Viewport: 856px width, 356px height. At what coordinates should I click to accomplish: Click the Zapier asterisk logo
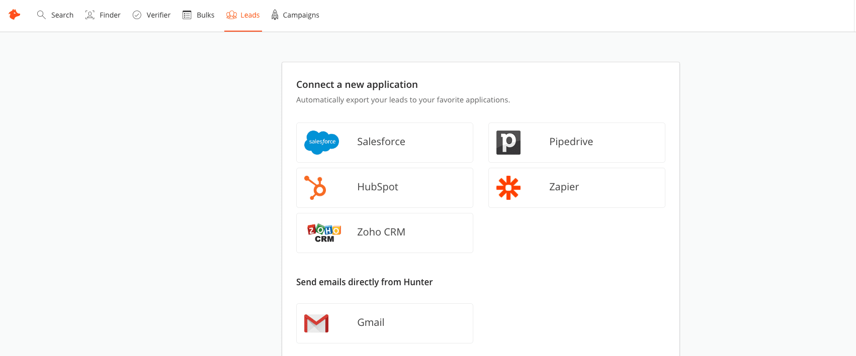tap(508, 187)
